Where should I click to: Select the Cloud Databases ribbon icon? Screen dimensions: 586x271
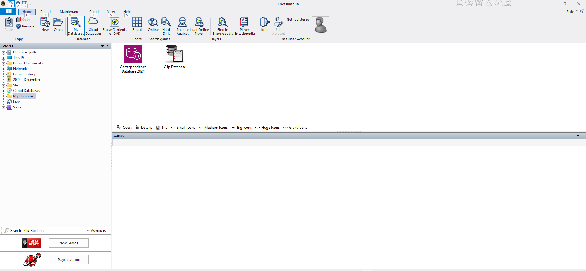click(93, 26)
